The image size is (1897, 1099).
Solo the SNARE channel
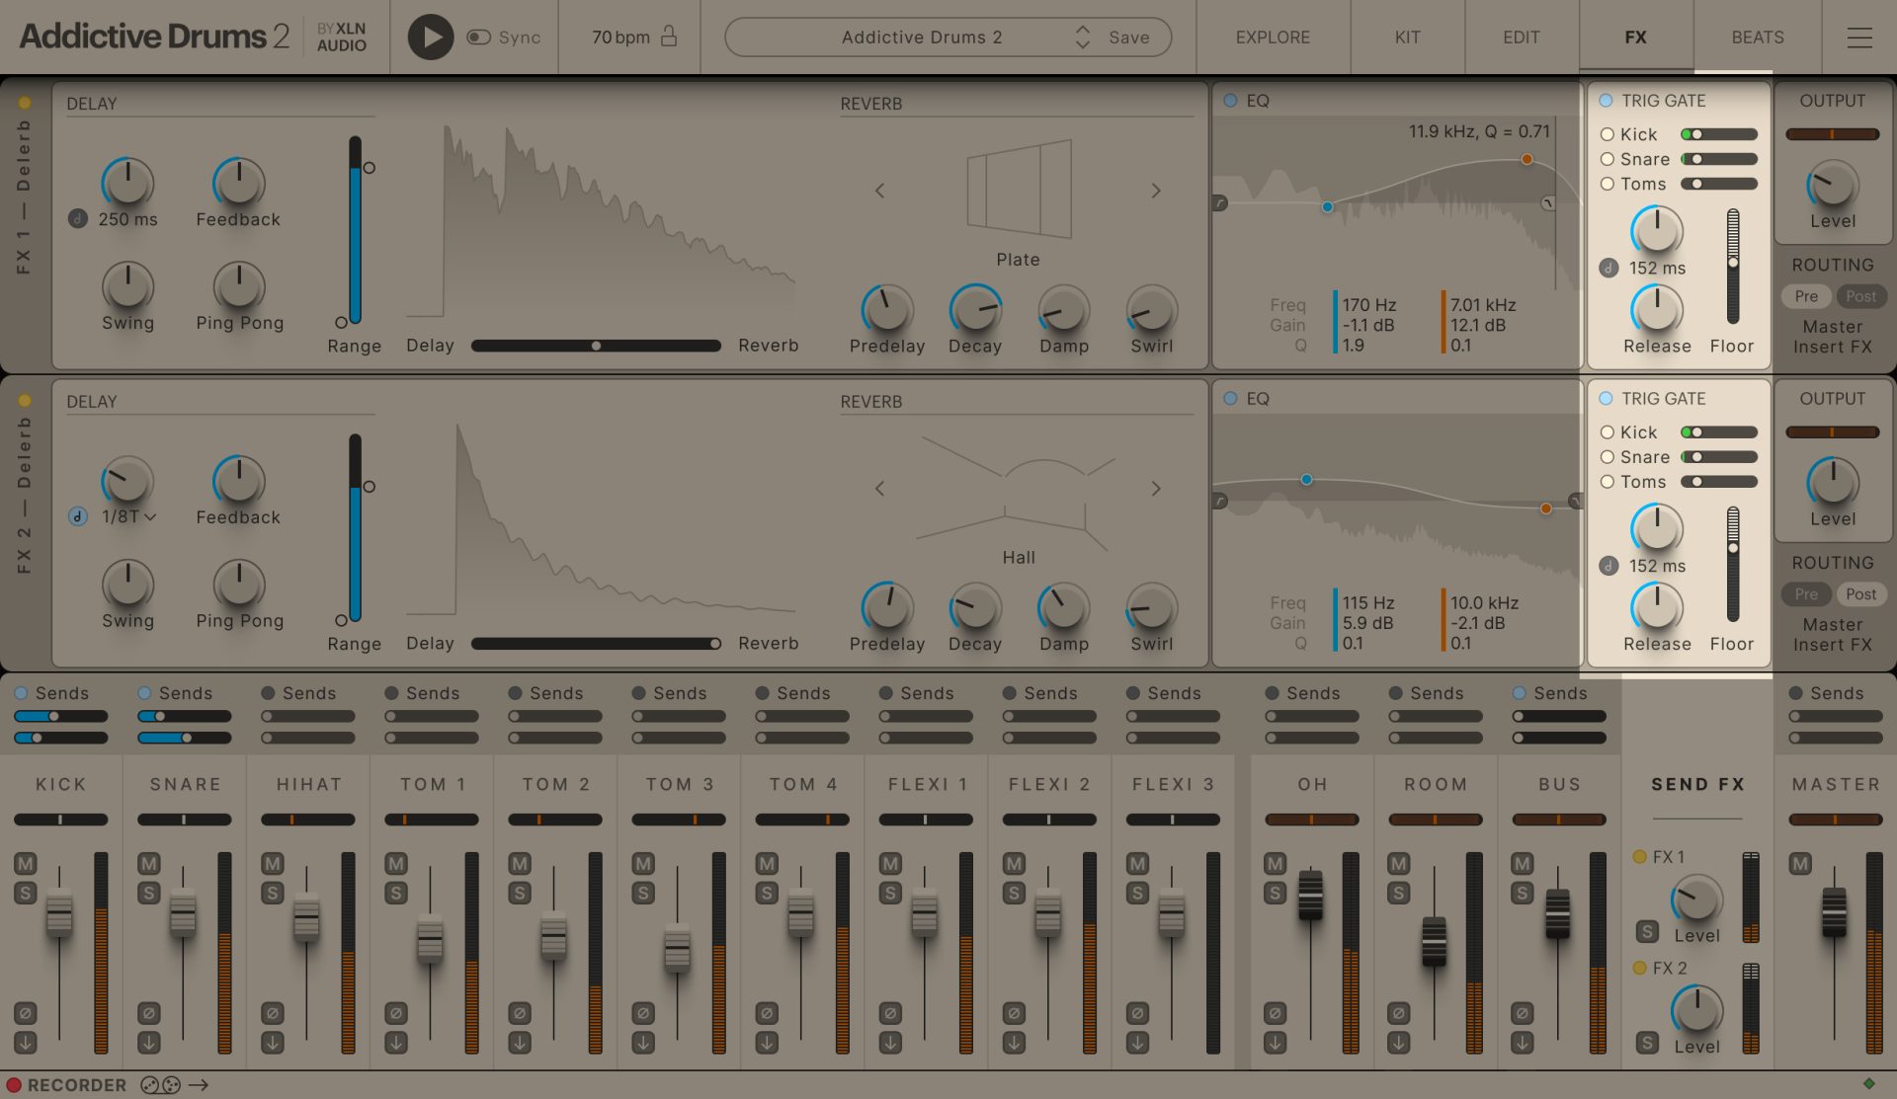148,894
